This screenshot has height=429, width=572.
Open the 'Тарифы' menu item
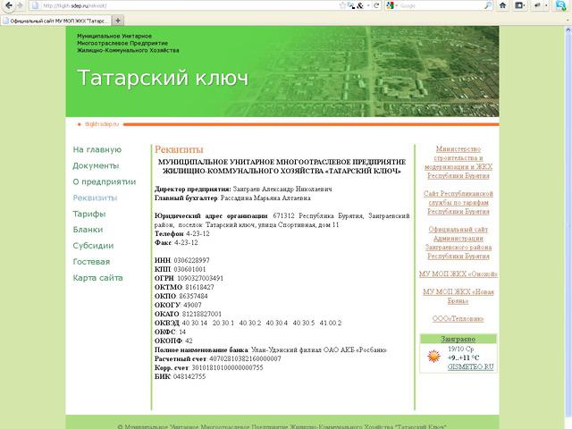89,214
